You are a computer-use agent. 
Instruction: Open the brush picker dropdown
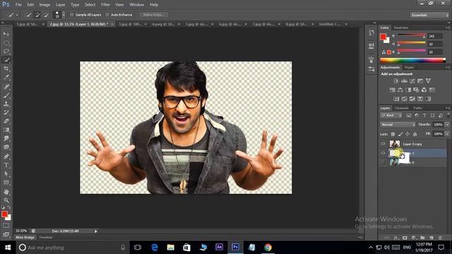(x=64, y=15)
